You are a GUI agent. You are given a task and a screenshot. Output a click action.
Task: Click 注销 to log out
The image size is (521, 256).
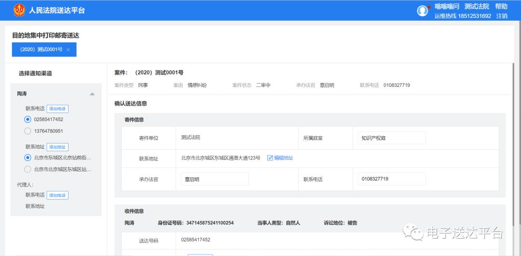pyautogui.click(x=502, y=15)
